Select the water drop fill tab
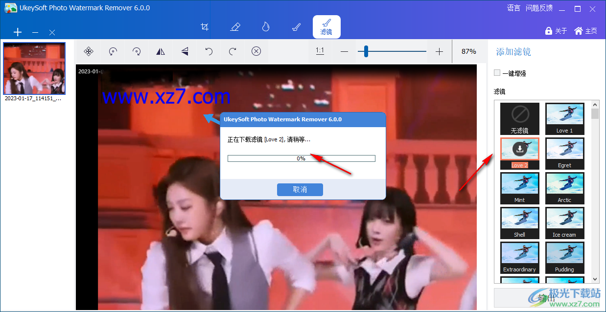606x312 pixels. pos(265,27)
